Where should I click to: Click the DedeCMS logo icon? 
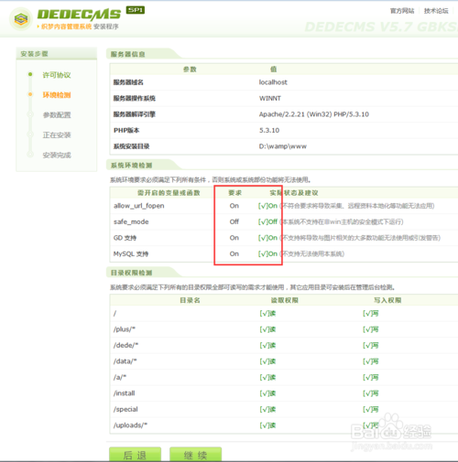coord(21,19)
